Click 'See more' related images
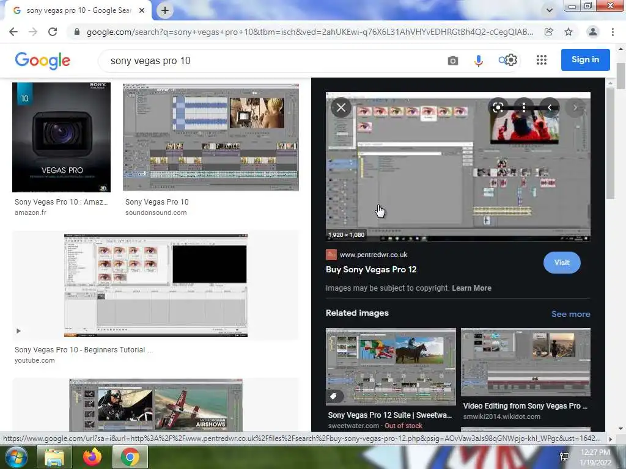The height and width of the screenshot is (469, 626). pos(570,314)
